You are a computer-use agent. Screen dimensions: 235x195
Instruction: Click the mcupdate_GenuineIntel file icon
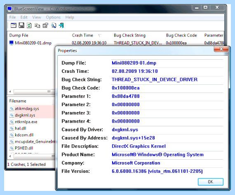point(12,142)
